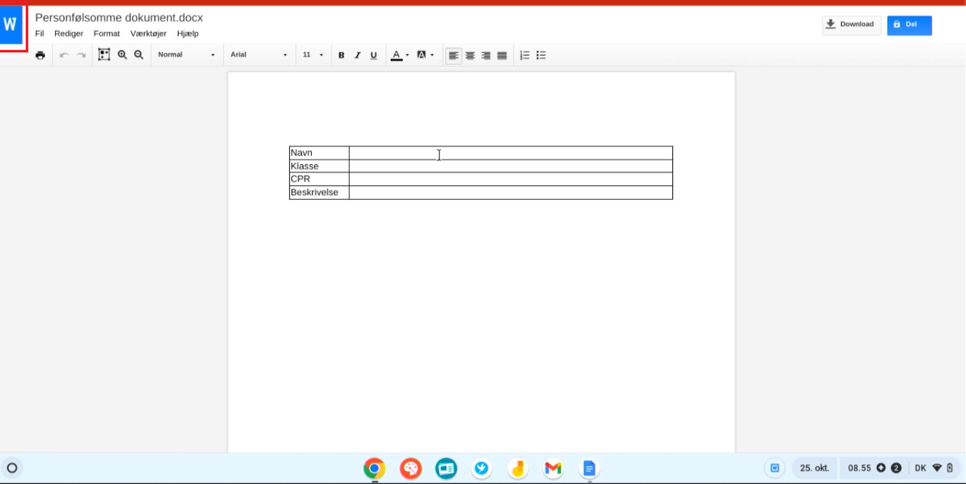Open the Arial font dropdown

pos(258,55)
